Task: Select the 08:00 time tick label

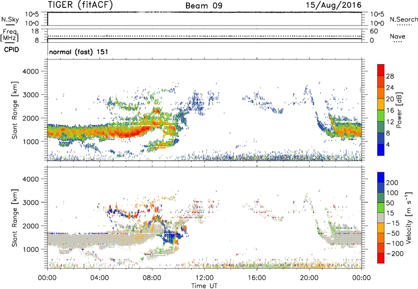Action: point(152,278)
